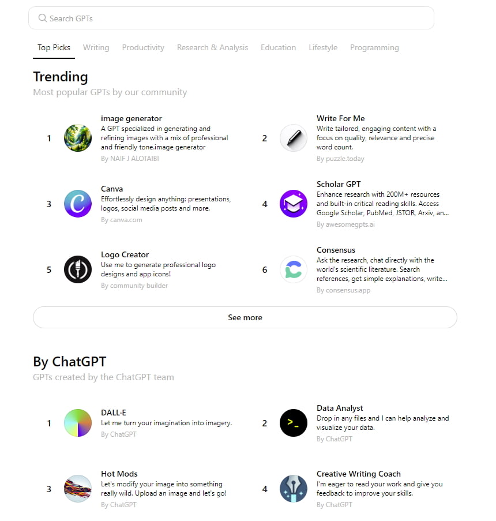
Task: Open the Write For Me pen icon
Action: coord(294,138)
